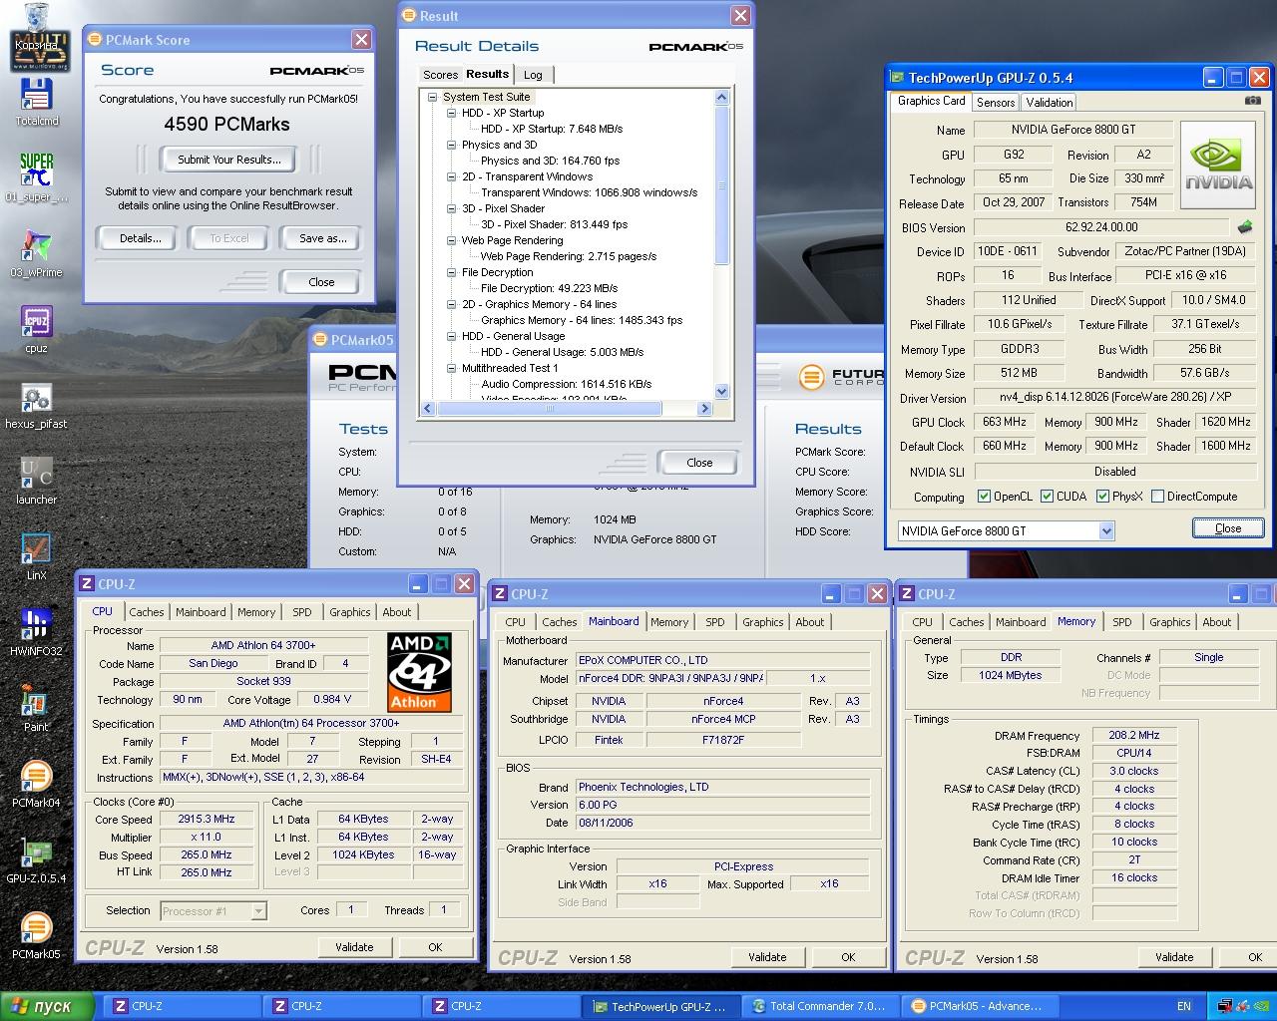This screenshot has height=1021, width=1277.
Task: Click Close in the Result window
Action: click(699, 463)
